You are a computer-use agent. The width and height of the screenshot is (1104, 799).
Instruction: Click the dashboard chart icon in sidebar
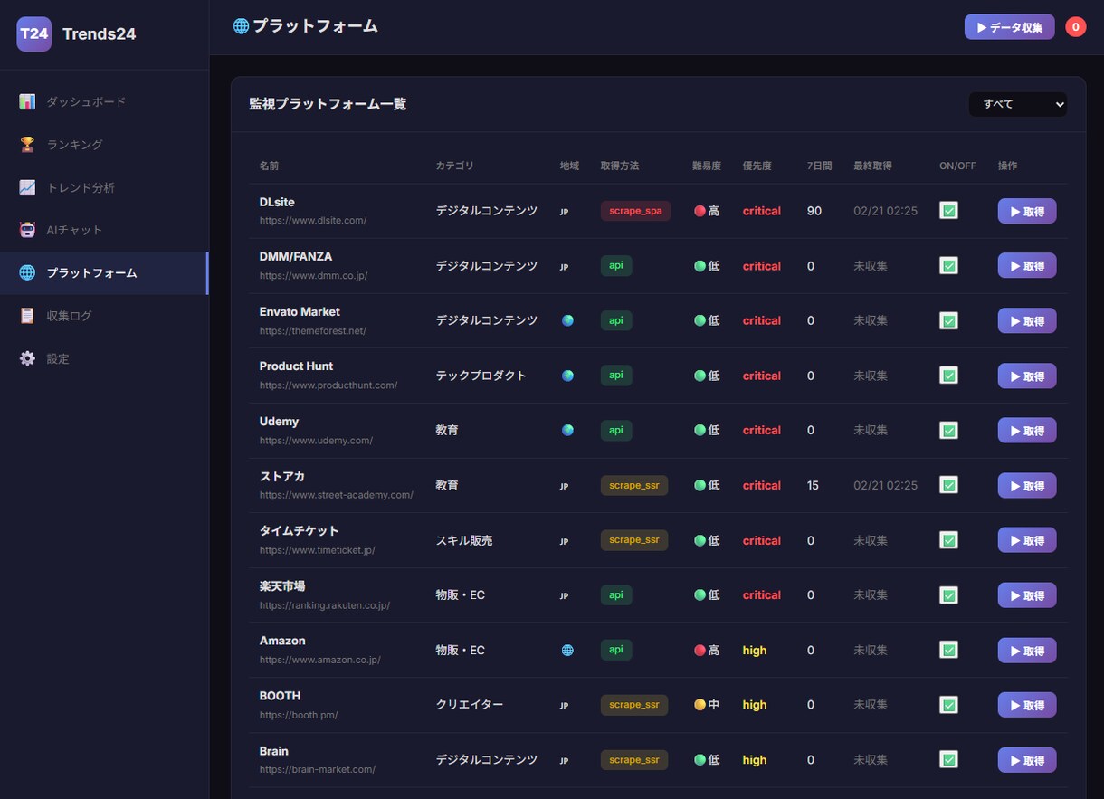click(27, 101)
